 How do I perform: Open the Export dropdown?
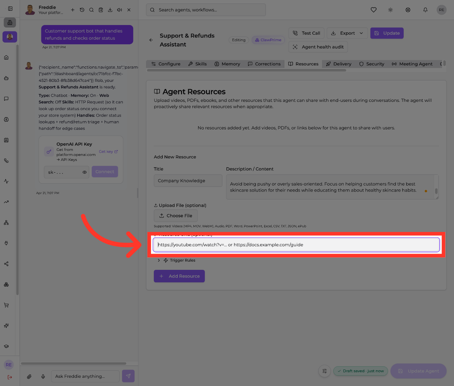347,33
